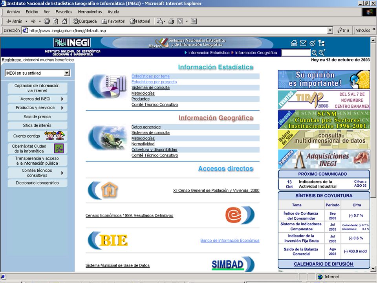Viewport: 377px width, 283px height.
Task: Open the address bar dropdown arrow
Action: [330, 30]
